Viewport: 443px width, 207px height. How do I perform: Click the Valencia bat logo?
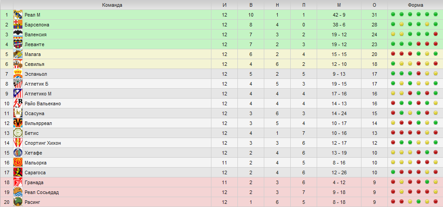click(18, 34)
